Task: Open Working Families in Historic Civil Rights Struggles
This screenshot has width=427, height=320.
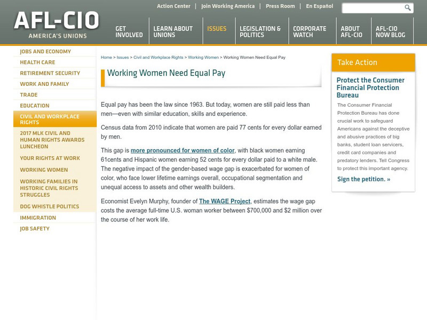Action: point(49,188)
